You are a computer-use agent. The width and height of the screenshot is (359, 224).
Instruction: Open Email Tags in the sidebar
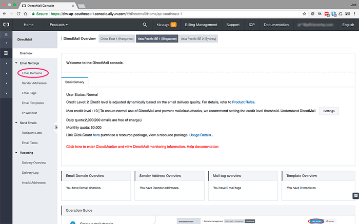click(x=29, y=93)
